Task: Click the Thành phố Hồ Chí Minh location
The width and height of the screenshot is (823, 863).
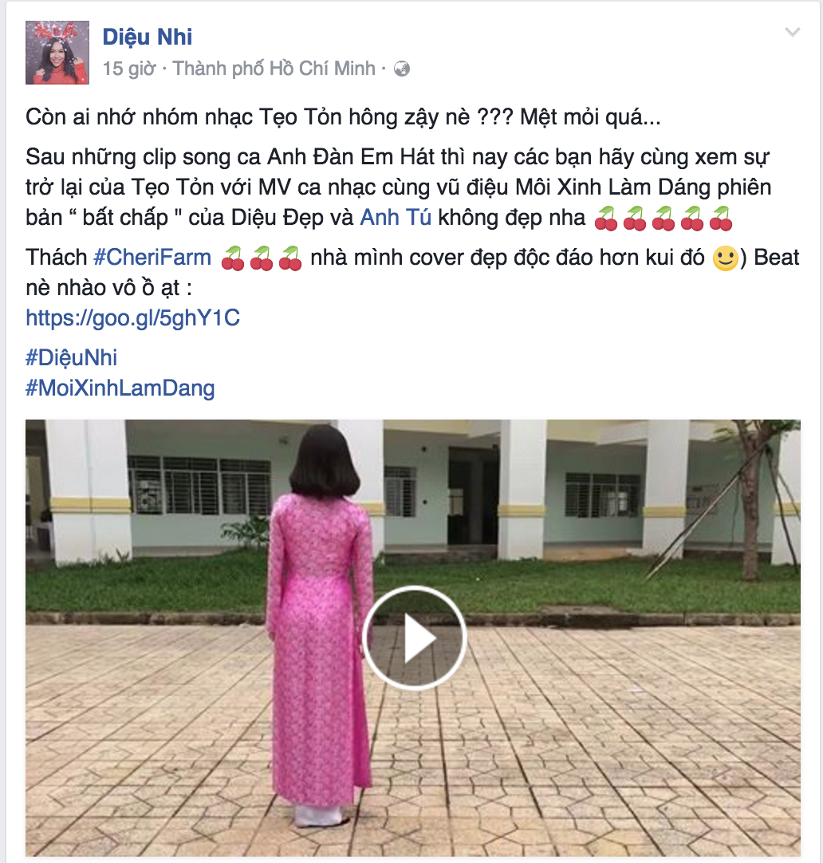Action: pyautogui.click(x=274, y=69)
